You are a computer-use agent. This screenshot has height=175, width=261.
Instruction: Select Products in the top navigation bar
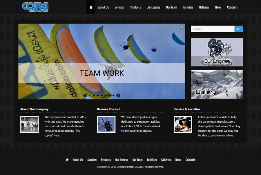click(135, 7)
